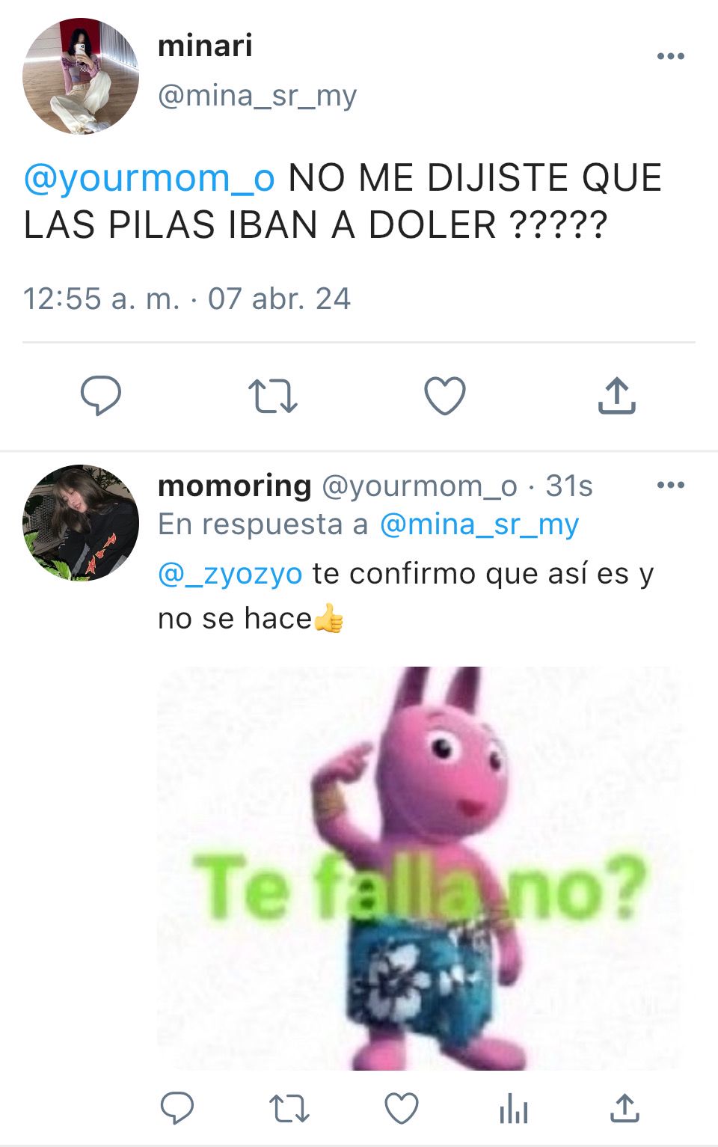Reply to momoring's tweet
This screenshot has height=1147, width=718.
click(x=177, y=1108)
